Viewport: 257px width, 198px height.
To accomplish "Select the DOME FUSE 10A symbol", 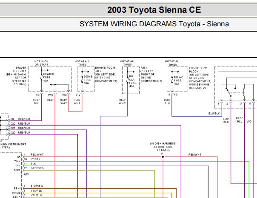I will click(82, 79).
